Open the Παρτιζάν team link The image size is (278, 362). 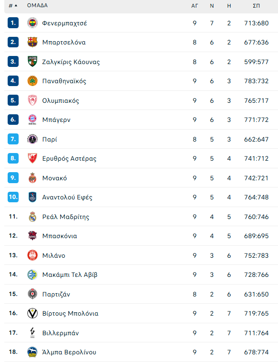pyautogui.click(x=56, y=294)
